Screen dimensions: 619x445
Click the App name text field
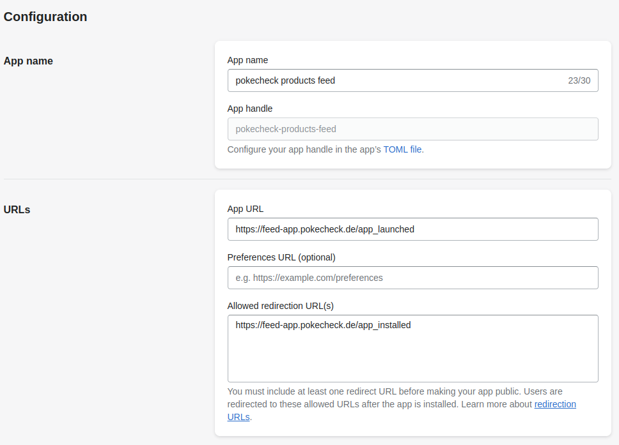(384, 80)
